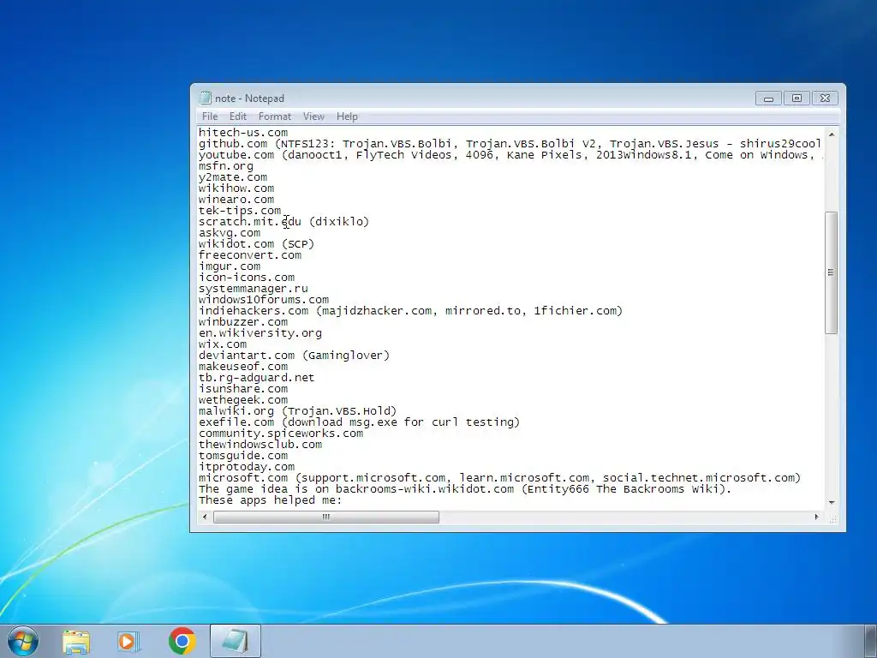
Task: Click the vertical scrollbar thumb
Action: [832, 272]
